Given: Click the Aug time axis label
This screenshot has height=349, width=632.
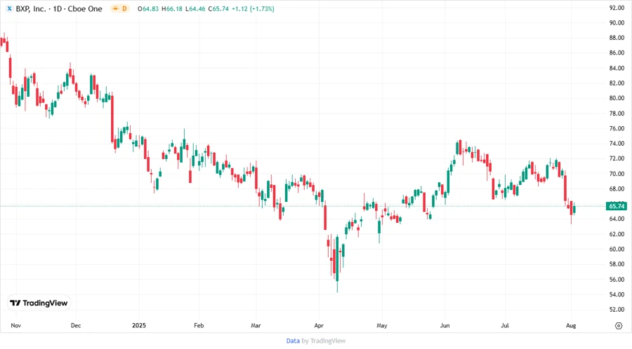Looking at the screenshot, I should pyautogui.click(x=571, y=325).
